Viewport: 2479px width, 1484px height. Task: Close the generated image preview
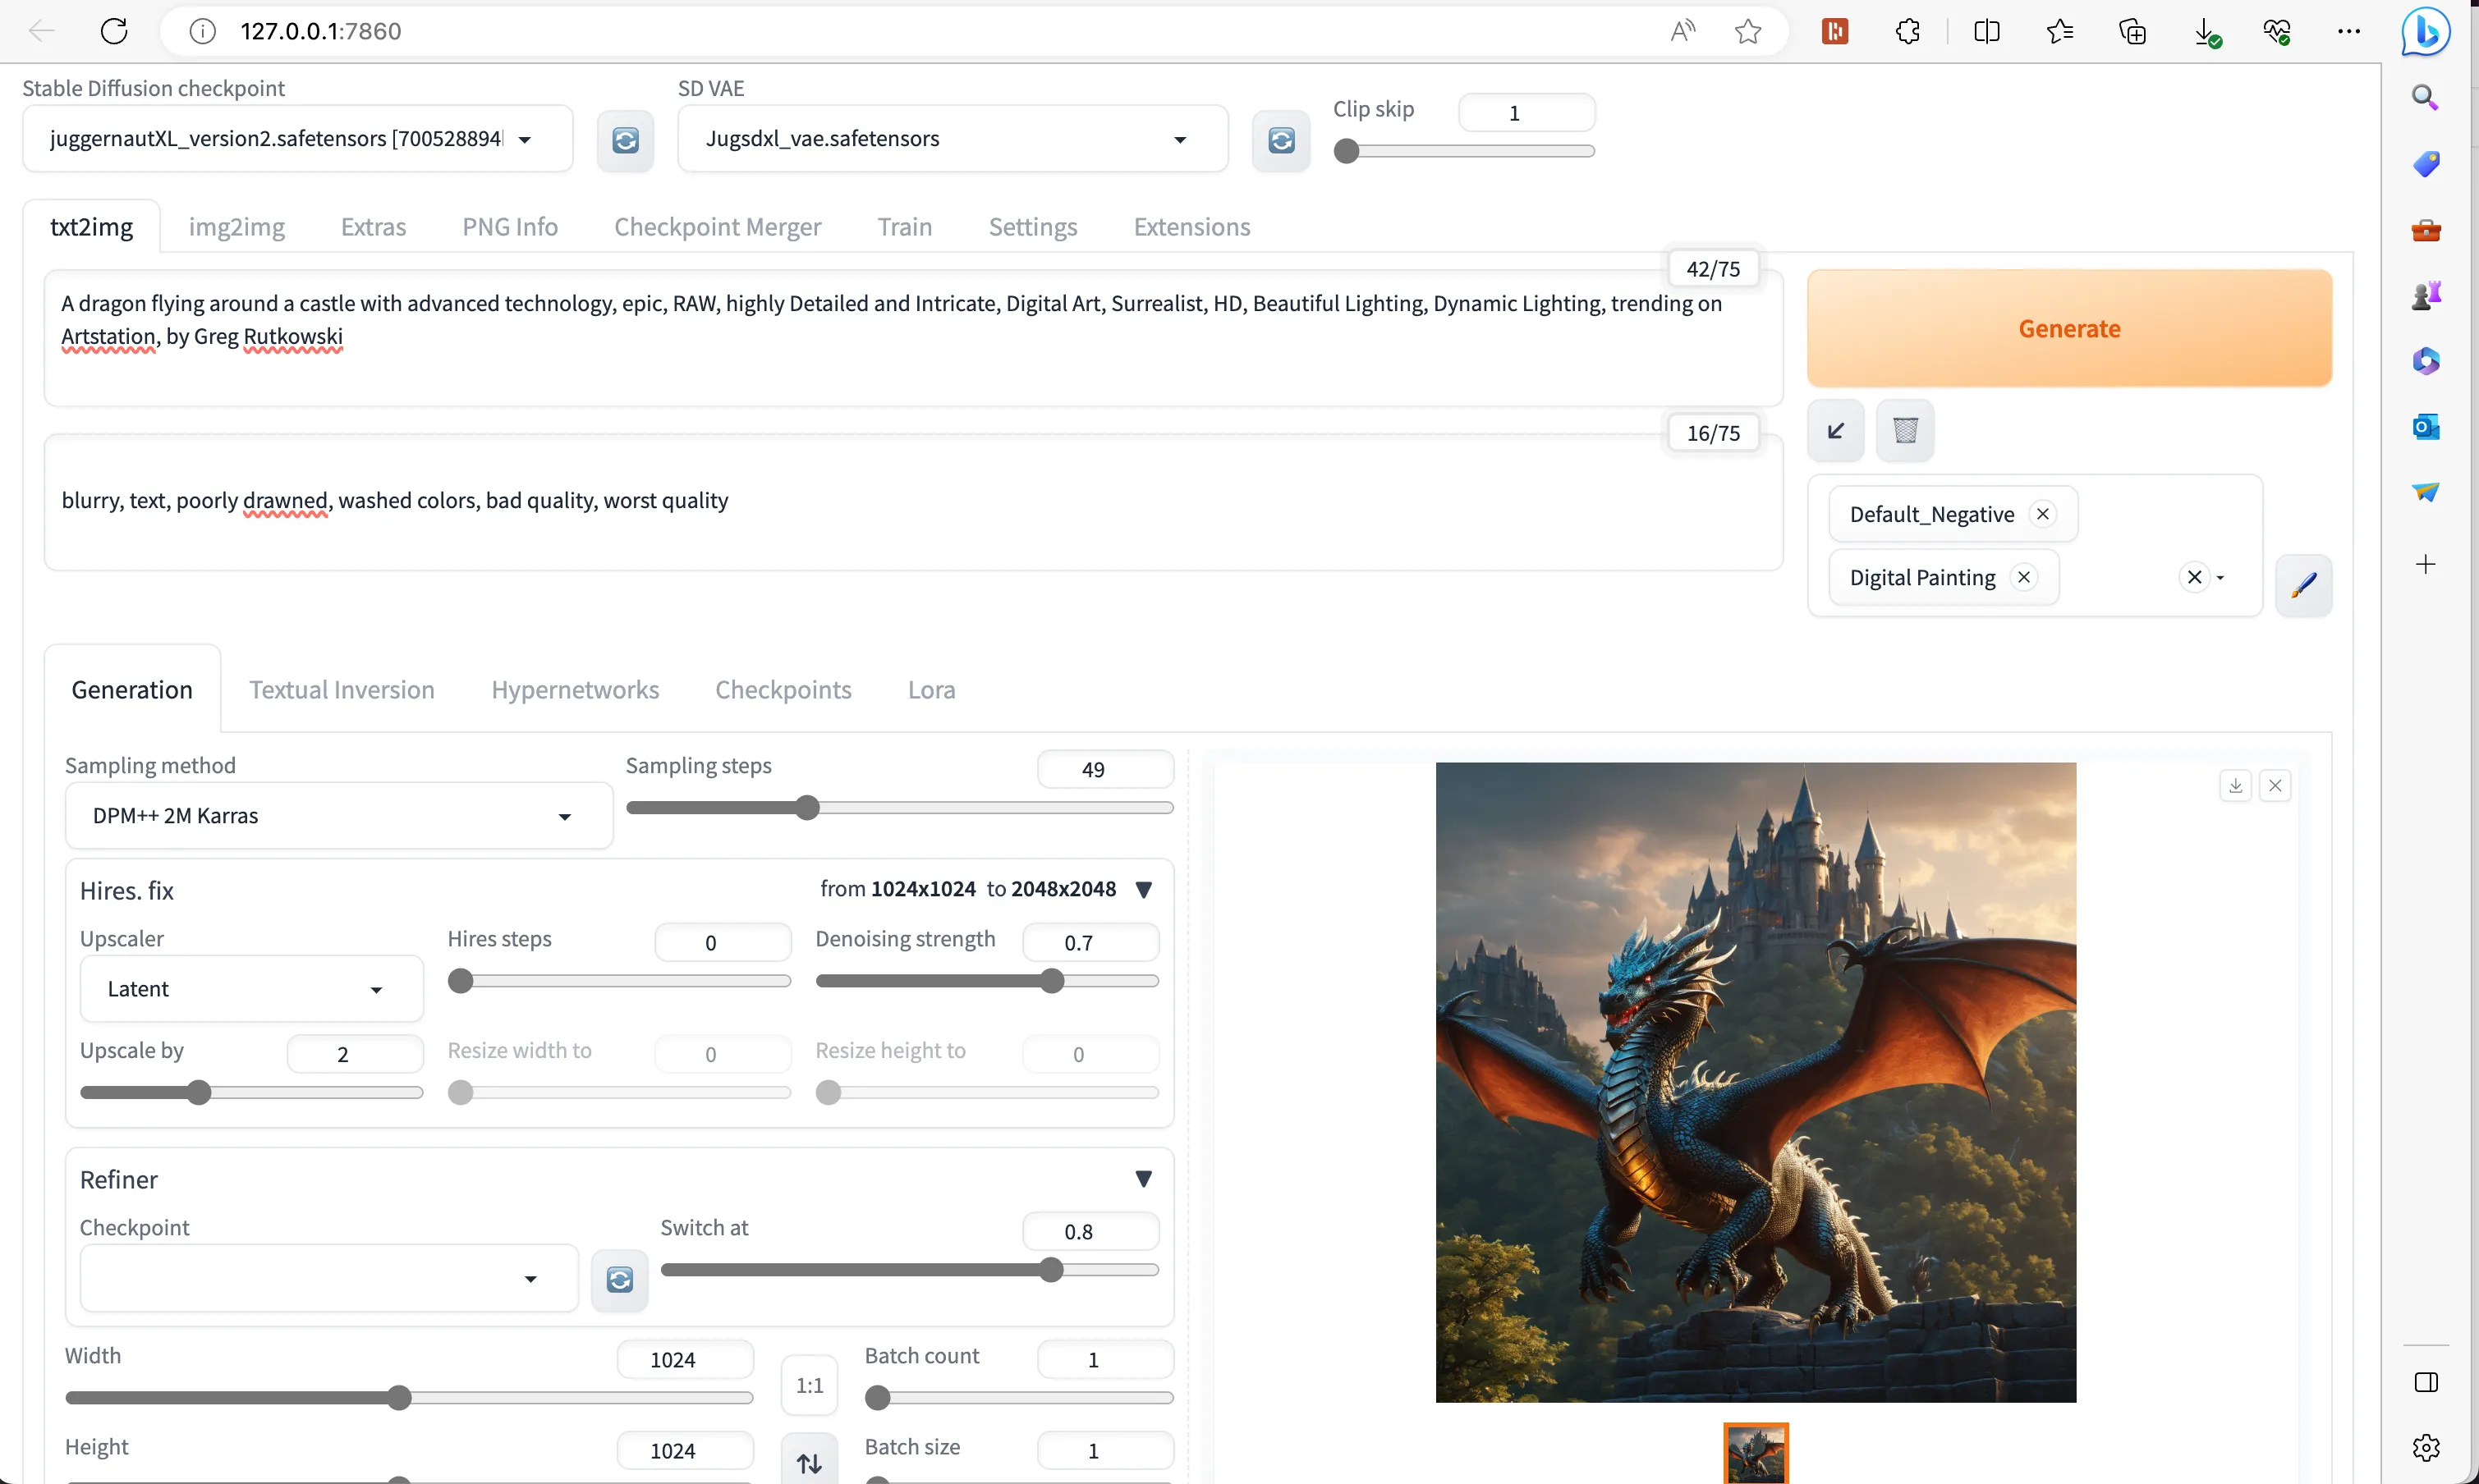coord(2275,786)
